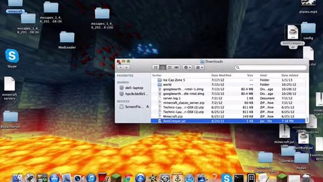The height and width of the screenshot is (182, 323).
Task: Select the ScreenFlo device in sidebar
Action: (x=131, y=107)
